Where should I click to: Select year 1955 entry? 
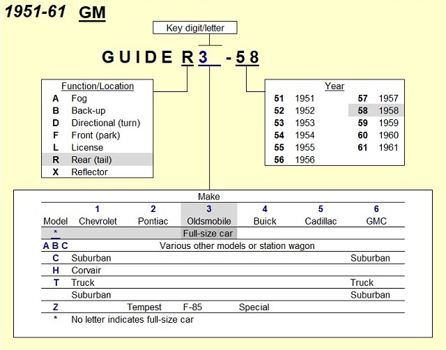click(294, 147)
